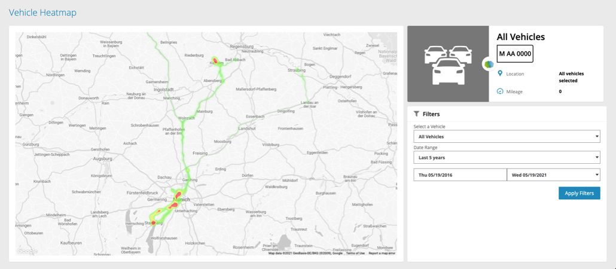Viewport: 616px width, 269px height.
Task: Click the 'All vehicles selected' location value
Action: pos(571,77)
